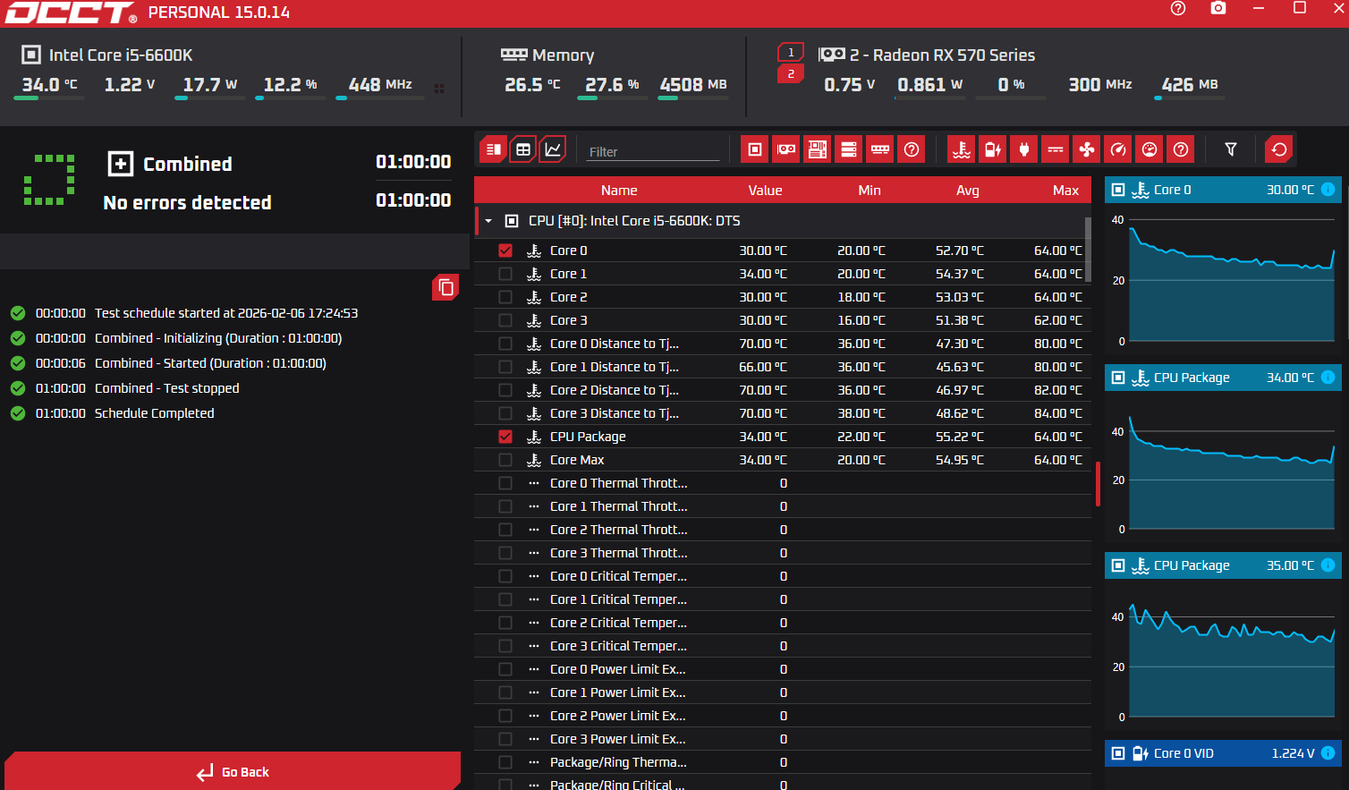The height and width of the screenshot is (790, 1349).
Task: Toggle the fan sensor filter icon
Action: 1087,149
